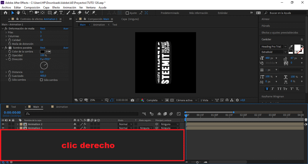Enable the Sólo sombra checkbox
Viewport: 308px width, 164px height.
tap(42, 80)
